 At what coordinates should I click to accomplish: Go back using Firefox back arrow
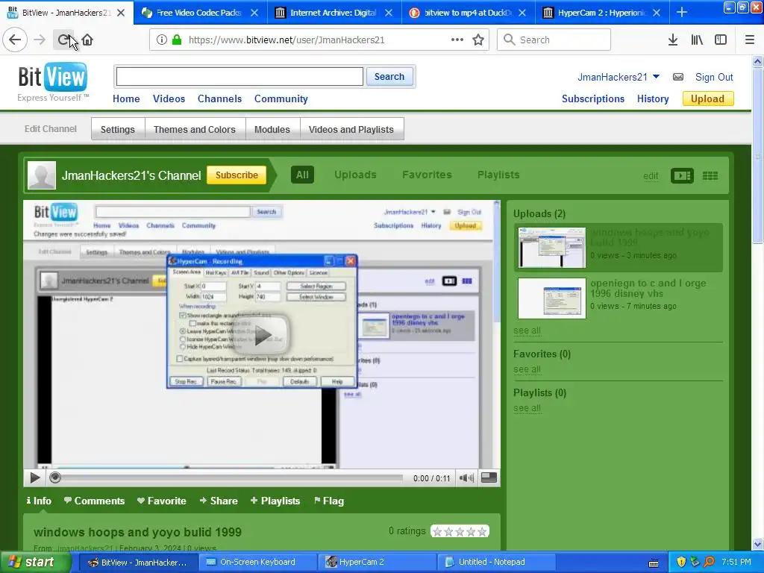point(15,40)
